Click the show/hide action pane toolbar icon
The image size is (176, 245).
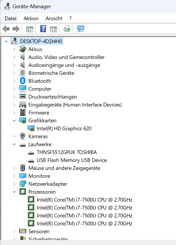coord(54,29)
